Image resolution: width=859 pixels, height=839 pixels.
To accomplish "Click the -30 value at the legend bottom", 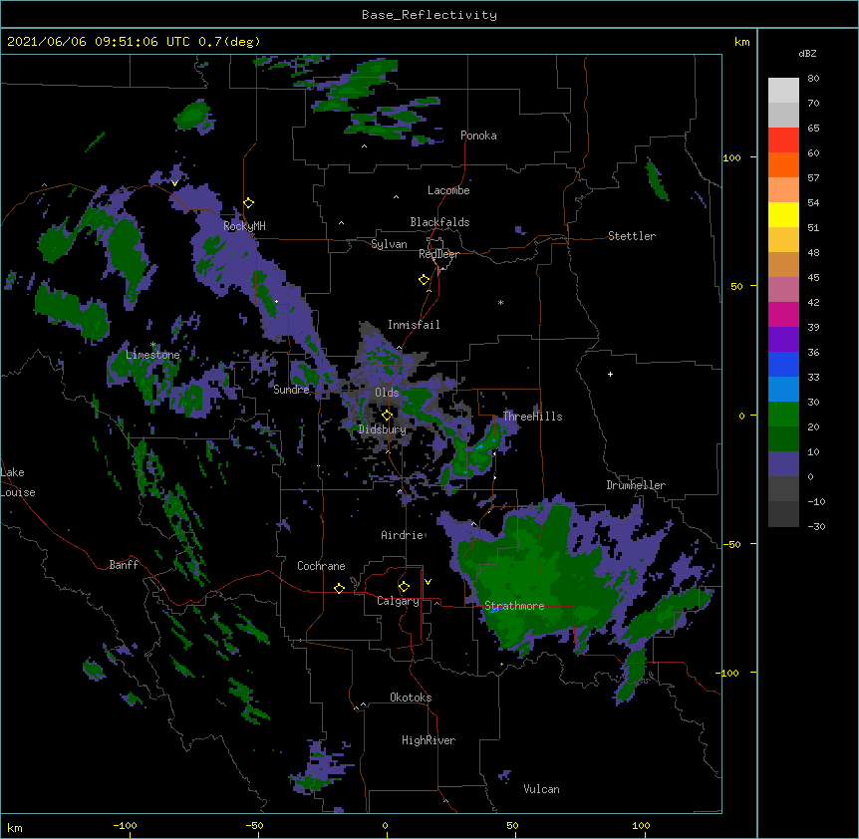I will (816, 526).
